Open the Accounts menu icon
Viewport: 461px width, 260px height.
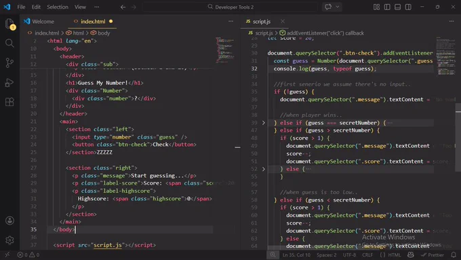tap(9, 221)
